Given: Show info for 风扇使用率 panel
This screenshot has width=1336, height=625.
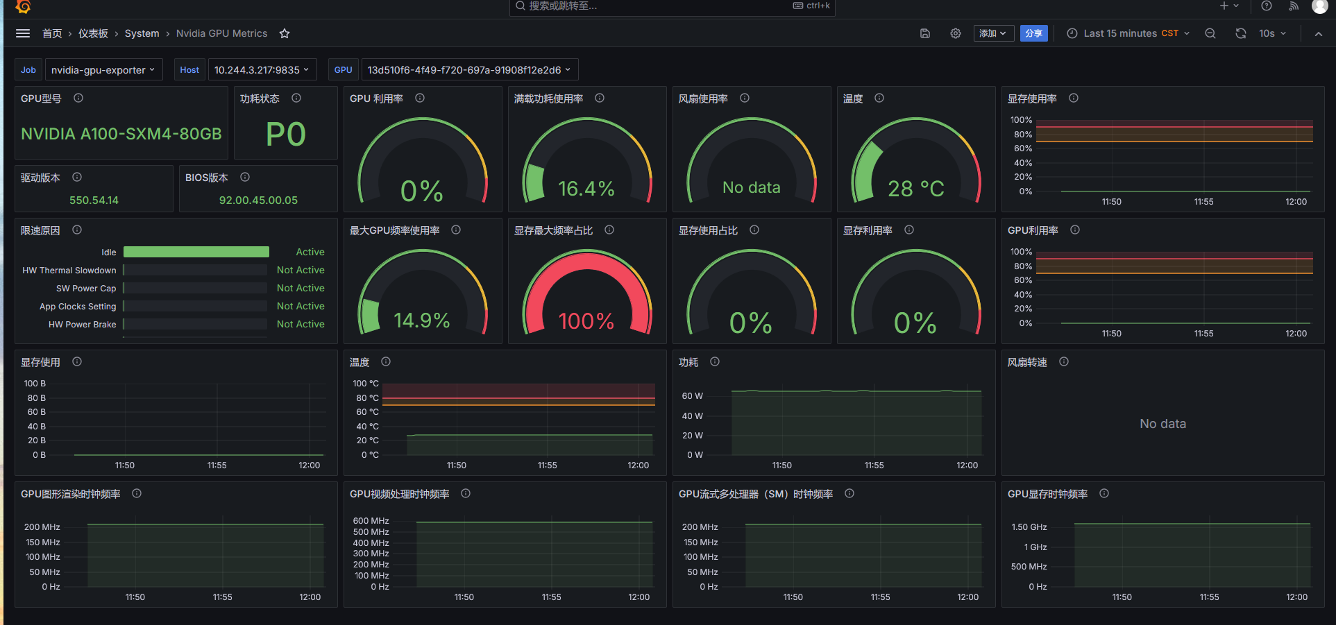Looking at the screenshot, I should (745, 99).
